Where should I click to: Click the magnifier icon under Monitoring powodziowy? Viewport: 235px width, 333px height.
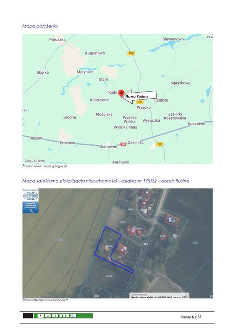(x=31, y=211)
